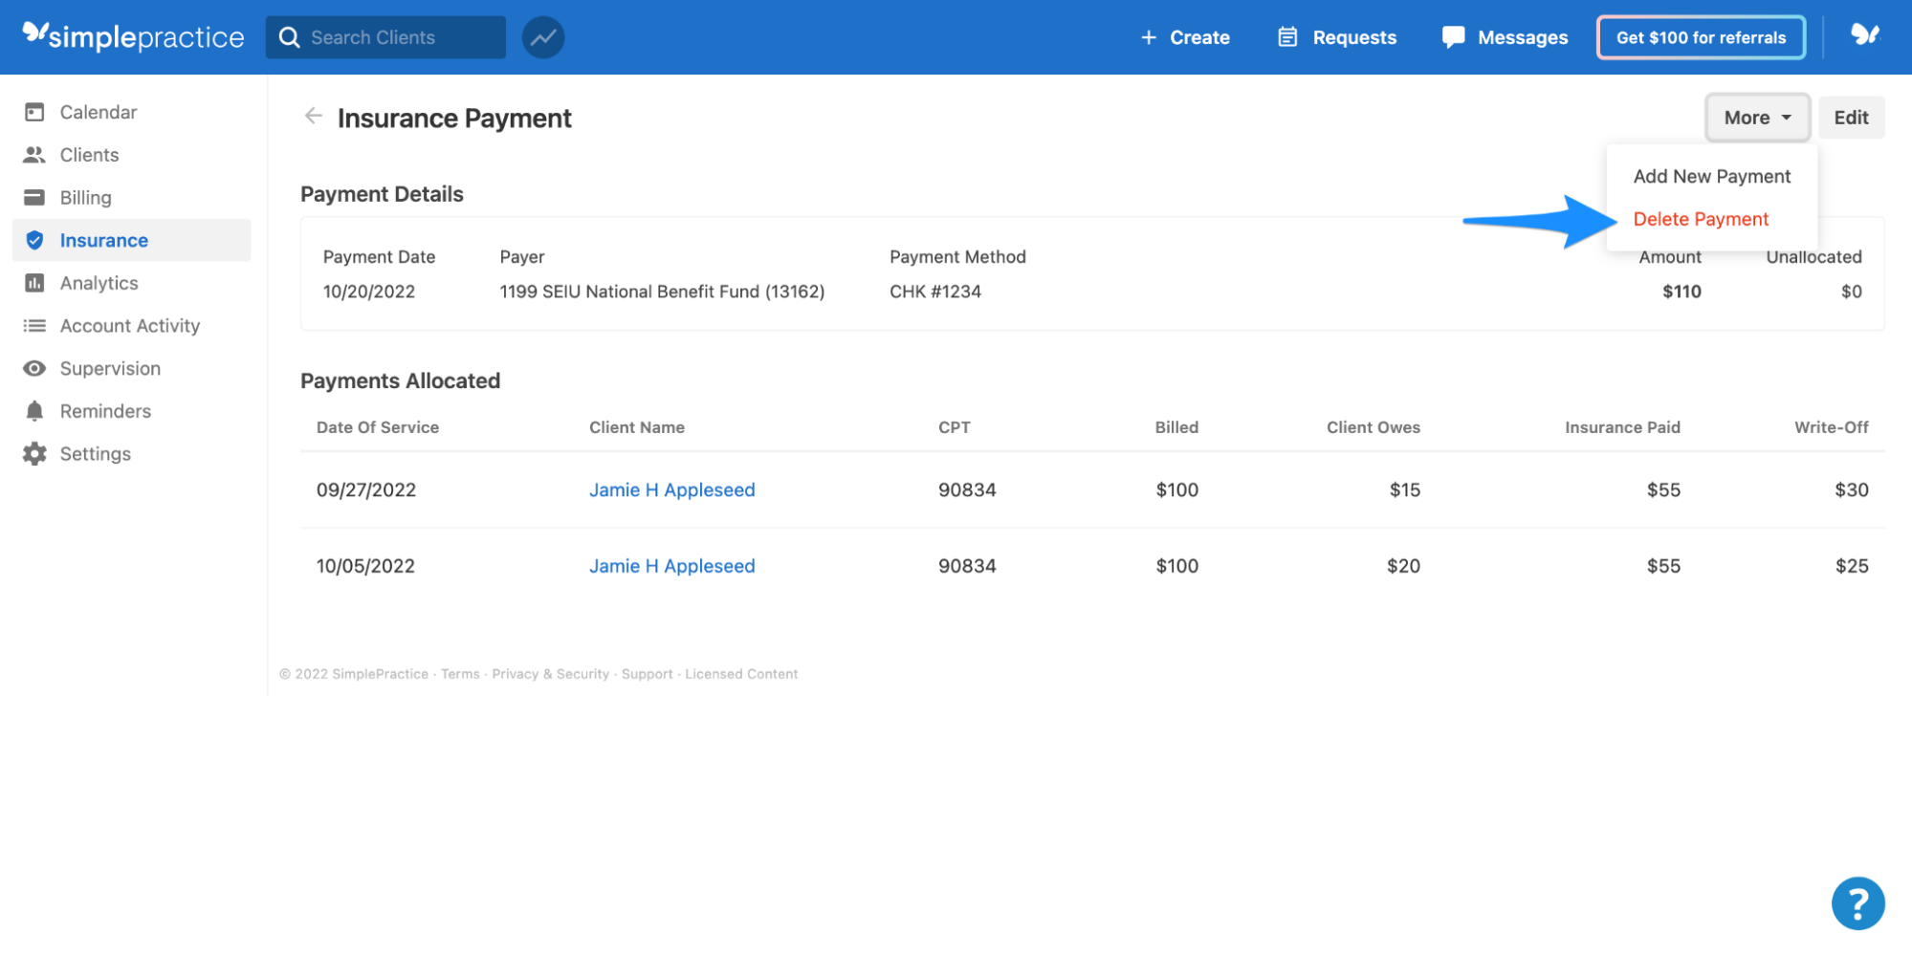Click the $110 amount value
The width and height of the screenshot is (1912, 956).
1681,292
